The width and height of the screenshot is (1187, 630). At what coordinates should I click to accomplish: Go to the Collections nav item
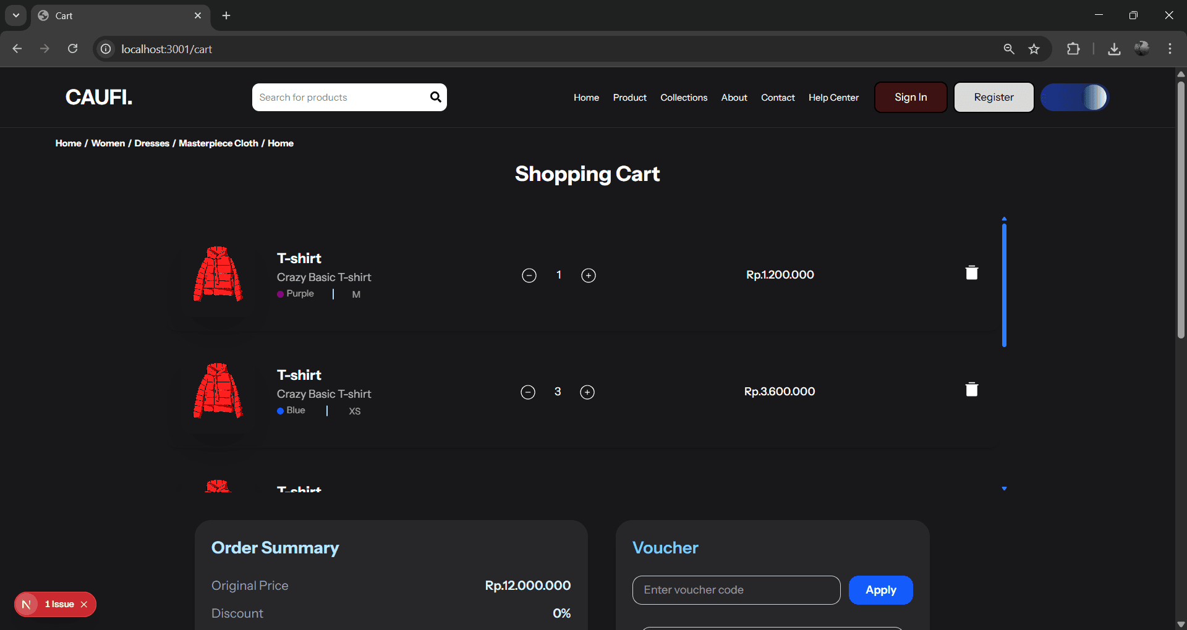click(x=683, y=98)
